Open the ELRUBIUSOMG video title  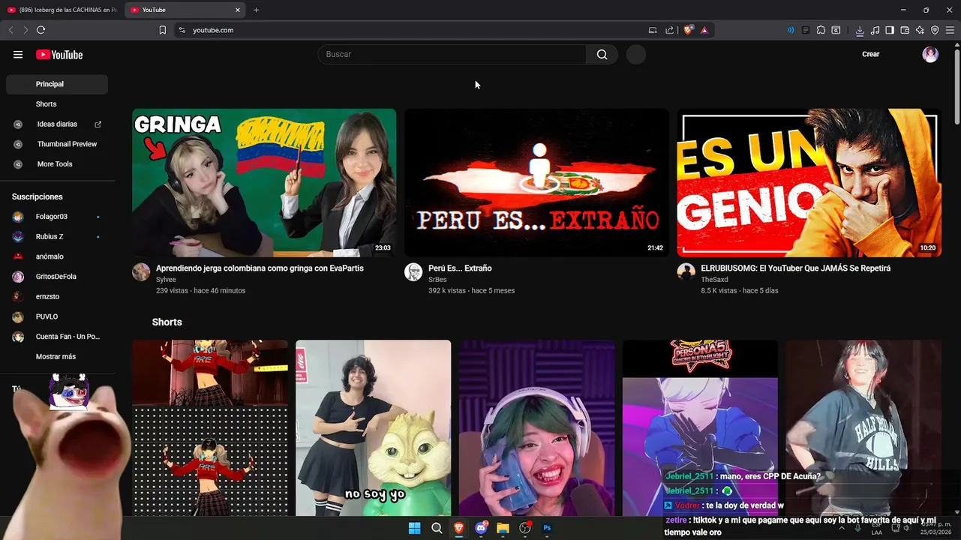[795, 268]
